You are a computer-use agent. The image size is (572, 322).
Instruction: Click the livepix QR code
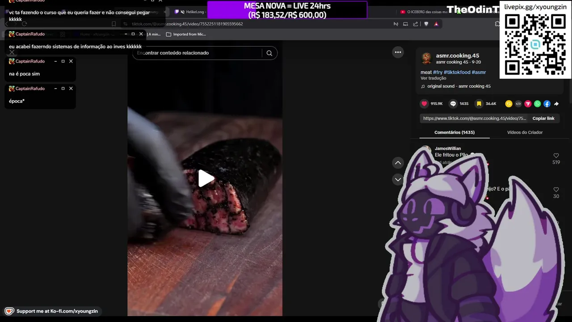point(535,44)
